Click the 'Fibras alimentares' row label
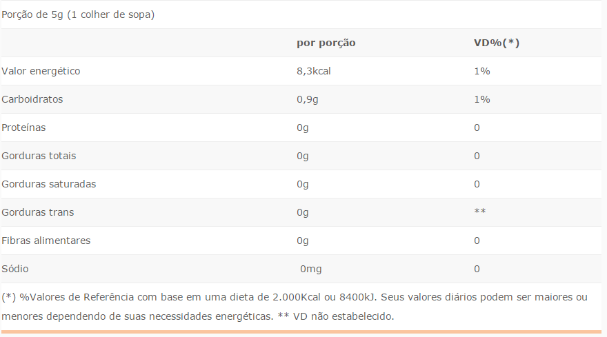The width and height of the screenshot is (607, 337). point(46,241)
